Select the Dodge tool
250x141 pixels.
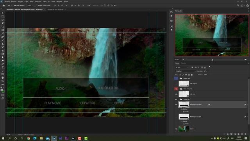tap(3, 61)
